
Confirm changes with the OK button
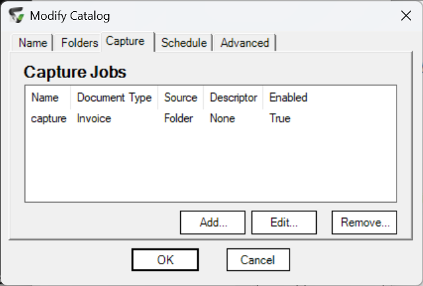coord(166,260)
